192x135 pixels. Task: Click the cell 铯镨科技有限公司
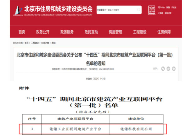136,129
